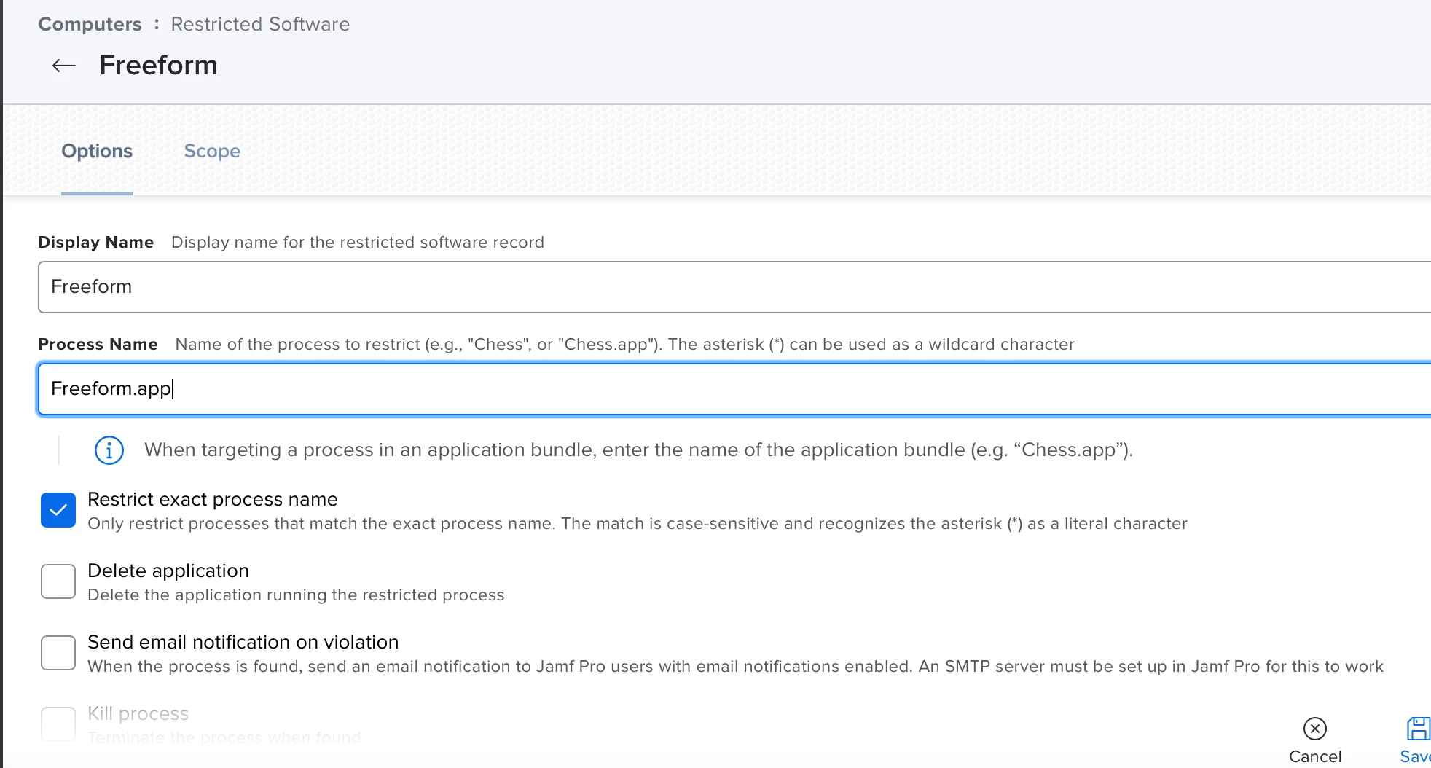1431x768 pixels.
Task: Switch to the Options tab
Action: pos(97,151)
